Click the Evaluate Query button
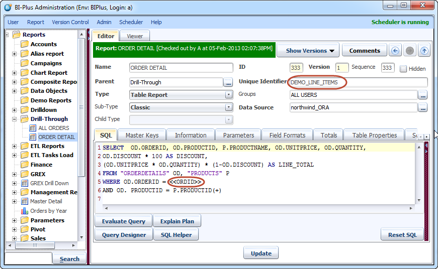Image resolution: width=438 pixels, height=269 pixels. point(124,221)
